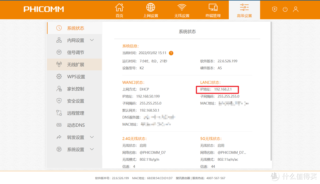Image resolution: width=320 pixels, height=184 pixels.
Task: Expand the 转发设置 chevron arrow
Action: 92,137
